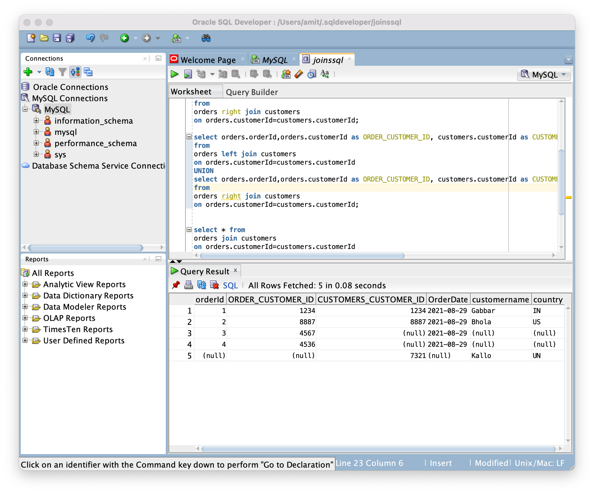Toggle the schema browser icon in Connections toolbar
Image resolution: width=594 pixels, height=494 pixels.
click(75, 72)
